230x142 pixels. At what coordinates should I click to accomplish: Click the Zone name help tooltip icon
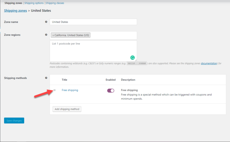point(46,22)
